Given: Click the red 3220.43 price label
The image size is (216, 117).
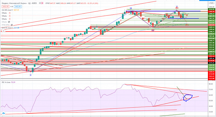Looking at the screenshot, I should point(211,72).
